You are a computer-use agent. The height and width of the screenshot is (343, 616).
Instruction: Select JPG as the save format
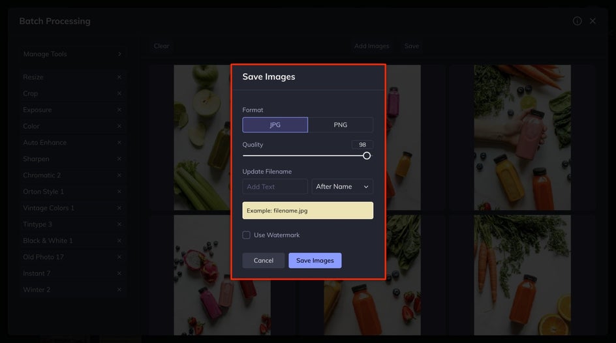[x=275, y=125]
